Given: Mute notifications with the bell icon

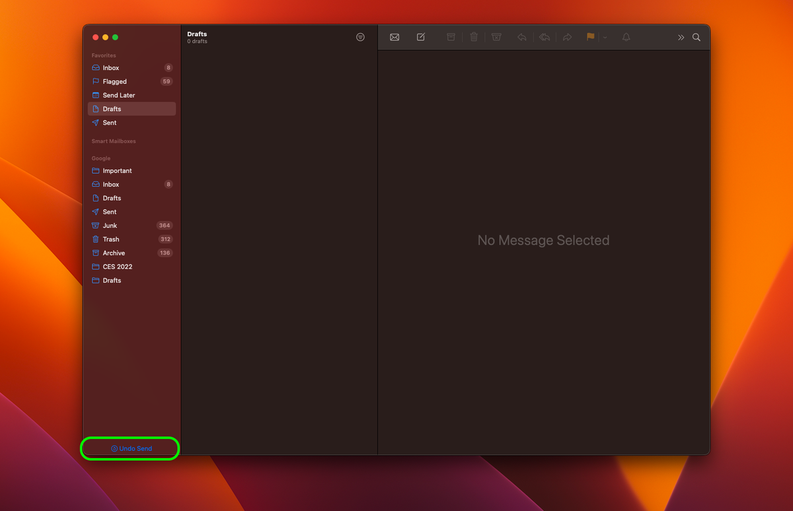Looking at the screenshot, I should 626,37.
